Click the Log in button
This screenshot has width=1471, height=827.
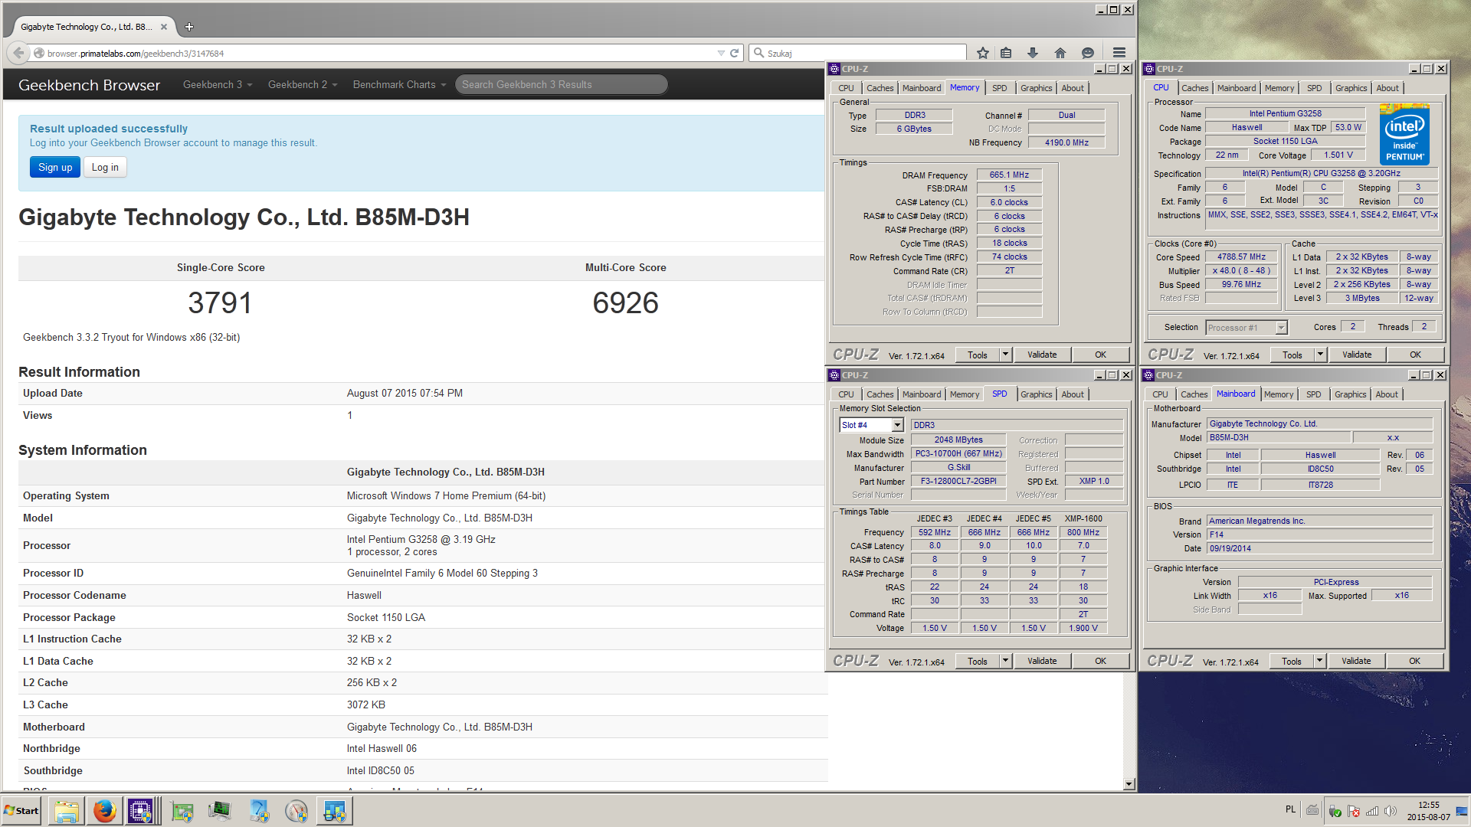pos(105,167)
